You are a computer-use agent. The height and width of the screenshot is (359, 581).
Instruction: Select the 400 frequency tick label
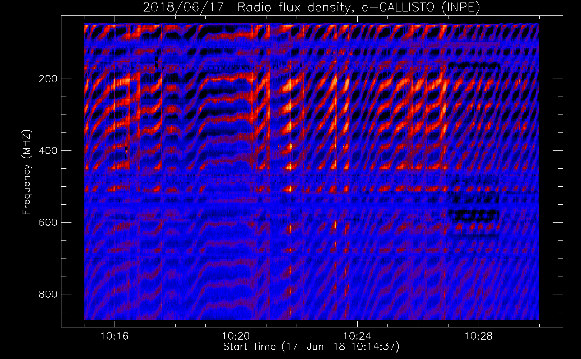coord(48,151)
